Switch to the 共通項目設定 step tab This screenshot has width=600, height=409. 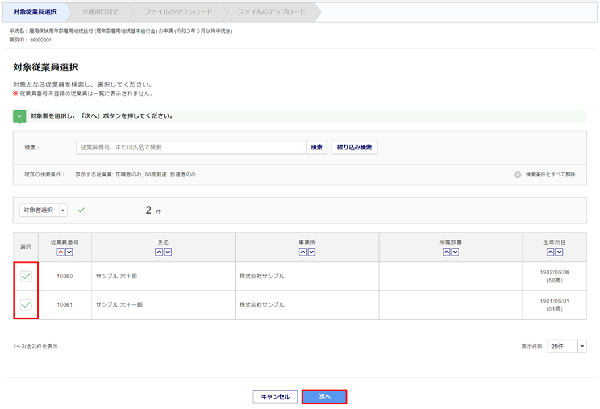click(100, 11)
